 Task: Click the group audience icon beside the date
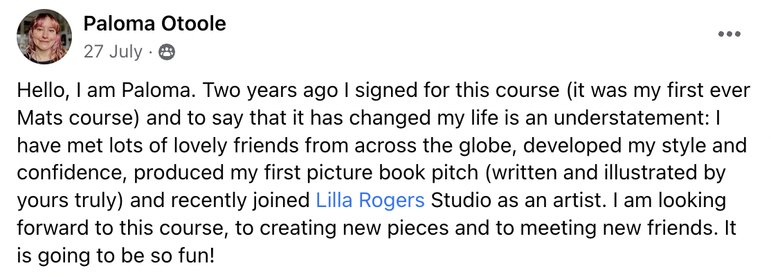click(x=167, y=51)
